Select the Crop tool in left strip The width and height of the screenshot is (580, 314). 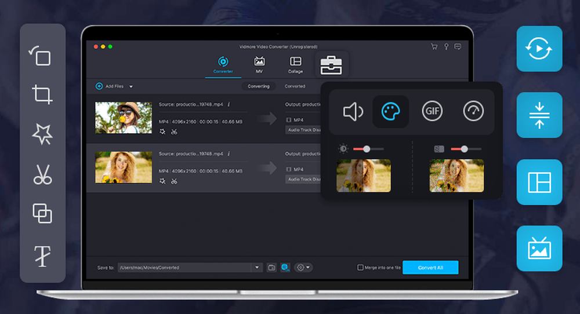[x=42, y=94]
